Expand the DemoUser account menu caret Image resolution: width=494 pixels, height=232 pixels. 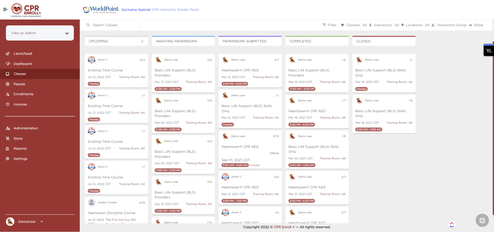coord(42,221)
